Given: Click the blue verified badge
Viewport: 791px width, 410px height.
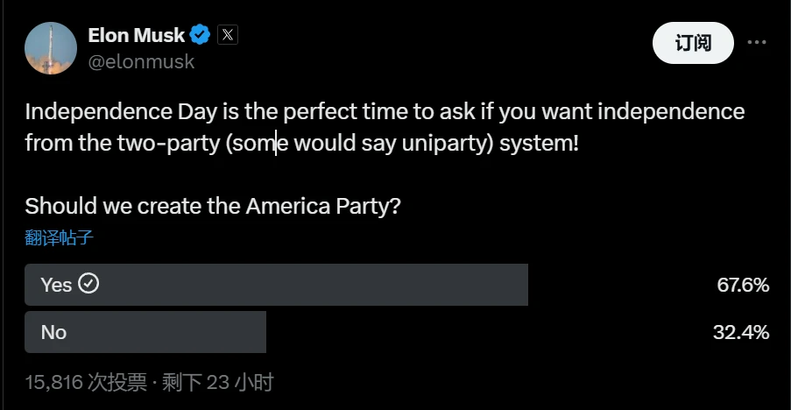Looking at the screenshot, I should (201, 35).
